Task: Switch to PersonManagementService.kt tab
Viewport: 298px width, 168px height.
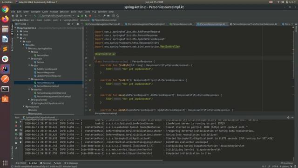Action: [x=103, y=24]
